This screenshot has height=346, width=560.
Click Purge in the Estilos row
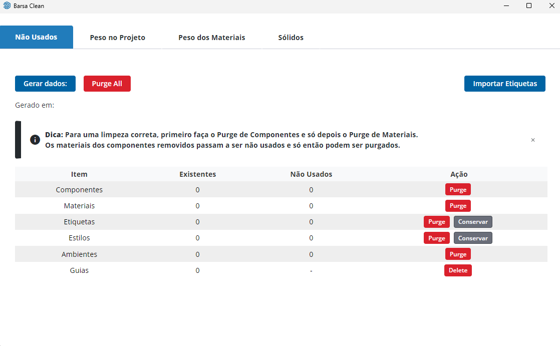pos(437,238)
